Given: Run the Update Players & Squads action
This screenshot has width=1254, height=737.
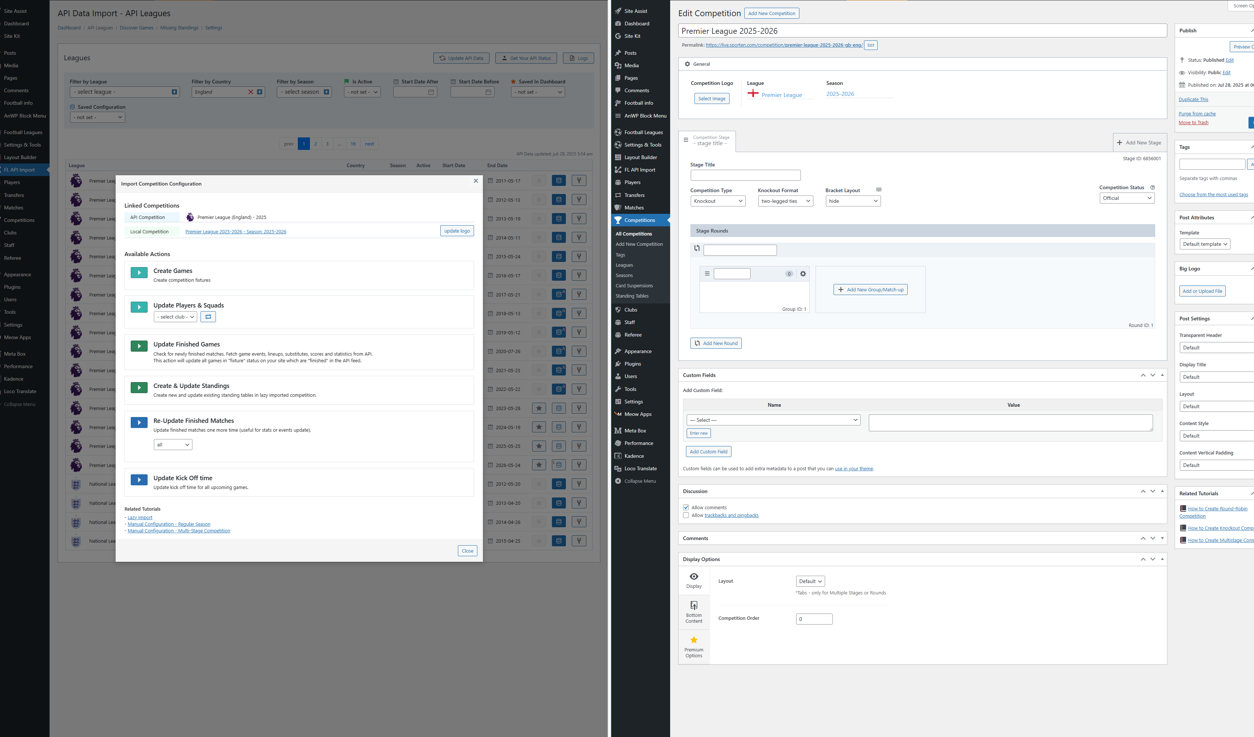Looking at the screenshot, I should coord(139,307).
